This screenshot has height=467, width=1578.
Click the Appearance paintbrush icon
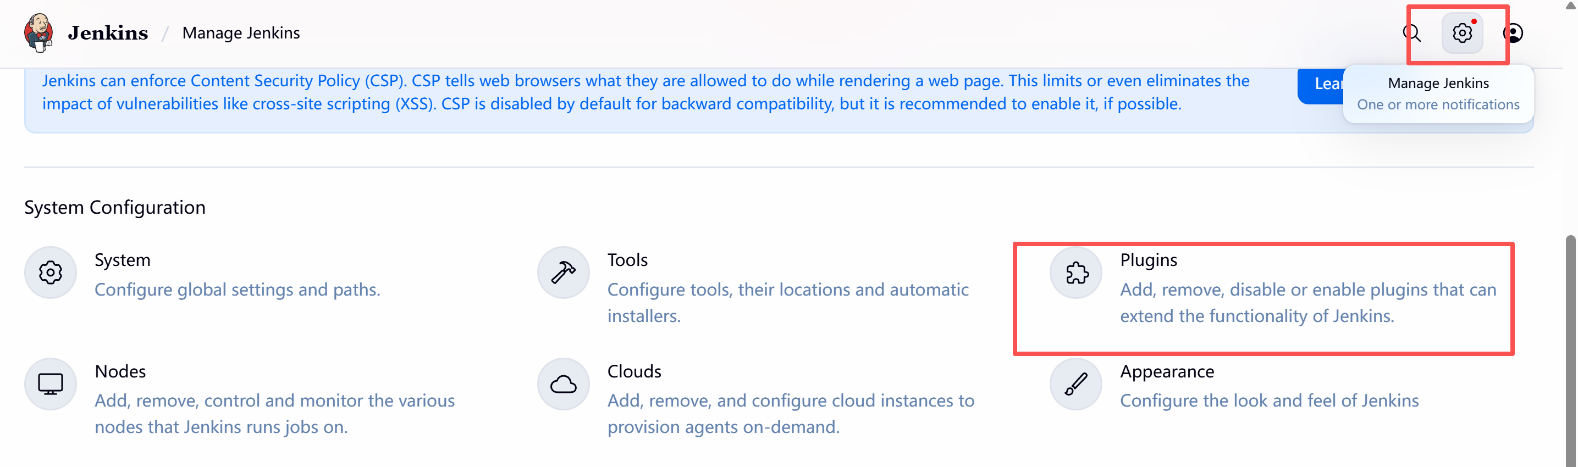click(1075, 385)
